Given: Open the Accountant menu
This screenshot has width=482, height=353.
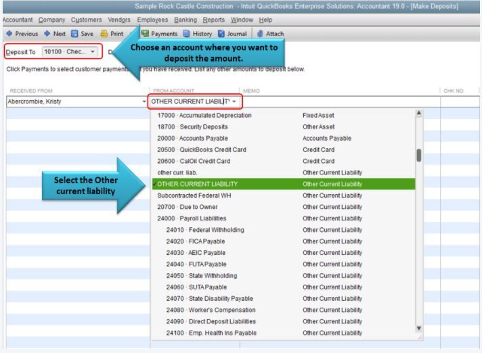Looking at the screenshot, I should (x=18, y=20).
